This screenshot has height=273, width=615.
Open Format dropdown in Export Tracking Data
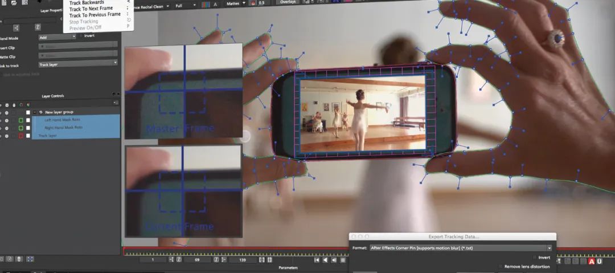pyautogui.click(x=461, y=248)
